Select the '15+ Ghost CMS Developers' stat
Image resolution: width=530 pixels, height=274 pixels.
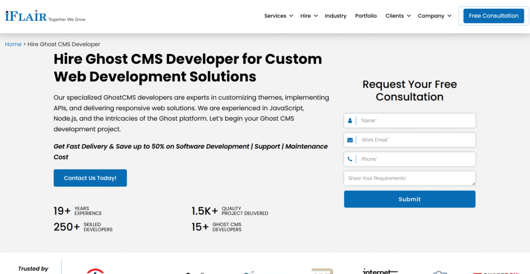pos(217,227)
